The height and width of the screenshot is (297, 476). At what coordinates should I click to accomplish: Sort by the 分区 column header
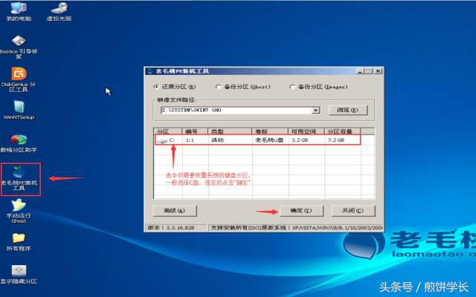pyautogui.click(x=168, y=131)
